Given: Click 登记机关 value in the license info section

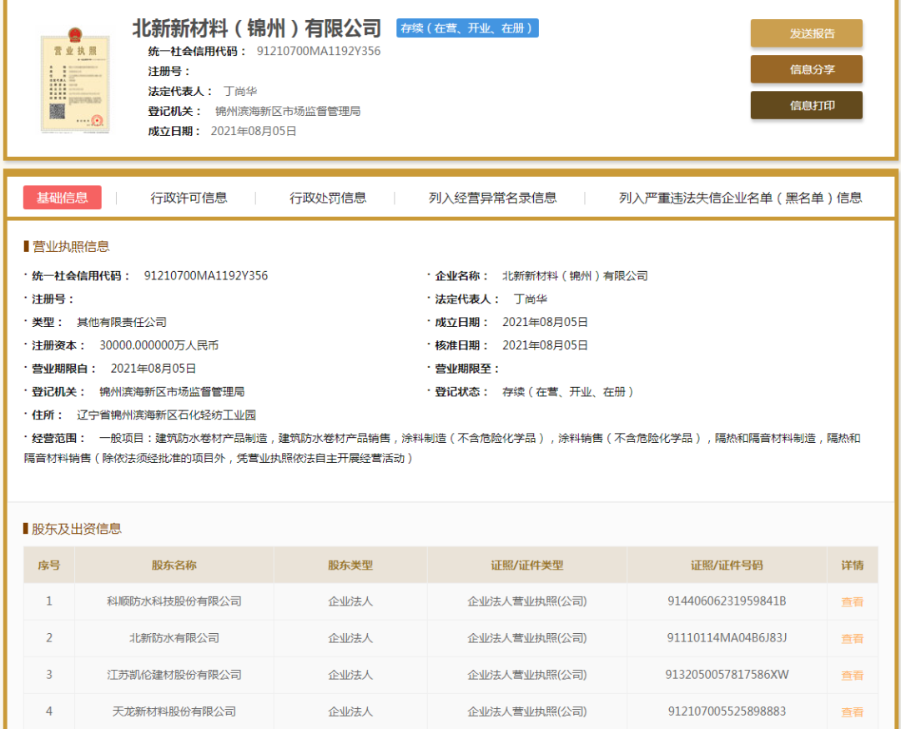Looking at the screenshot, I should [172, 392].
